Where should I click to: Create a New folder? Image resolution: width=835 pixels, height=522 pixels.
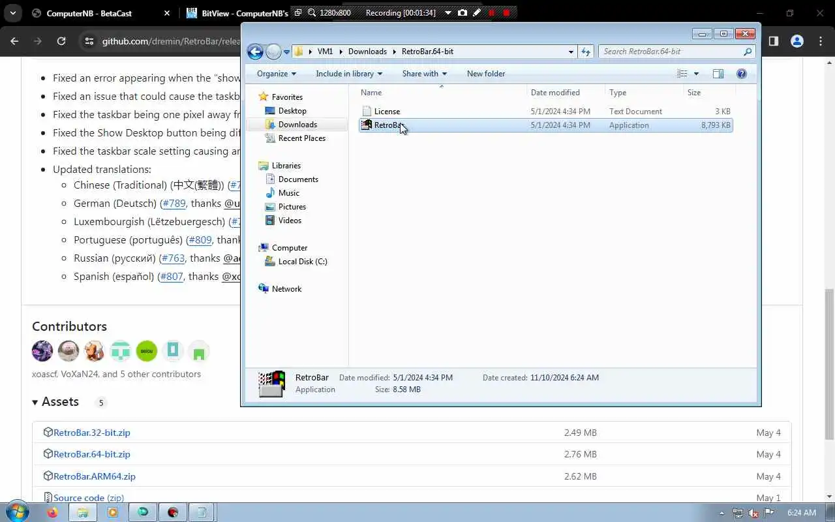(486, 74)
